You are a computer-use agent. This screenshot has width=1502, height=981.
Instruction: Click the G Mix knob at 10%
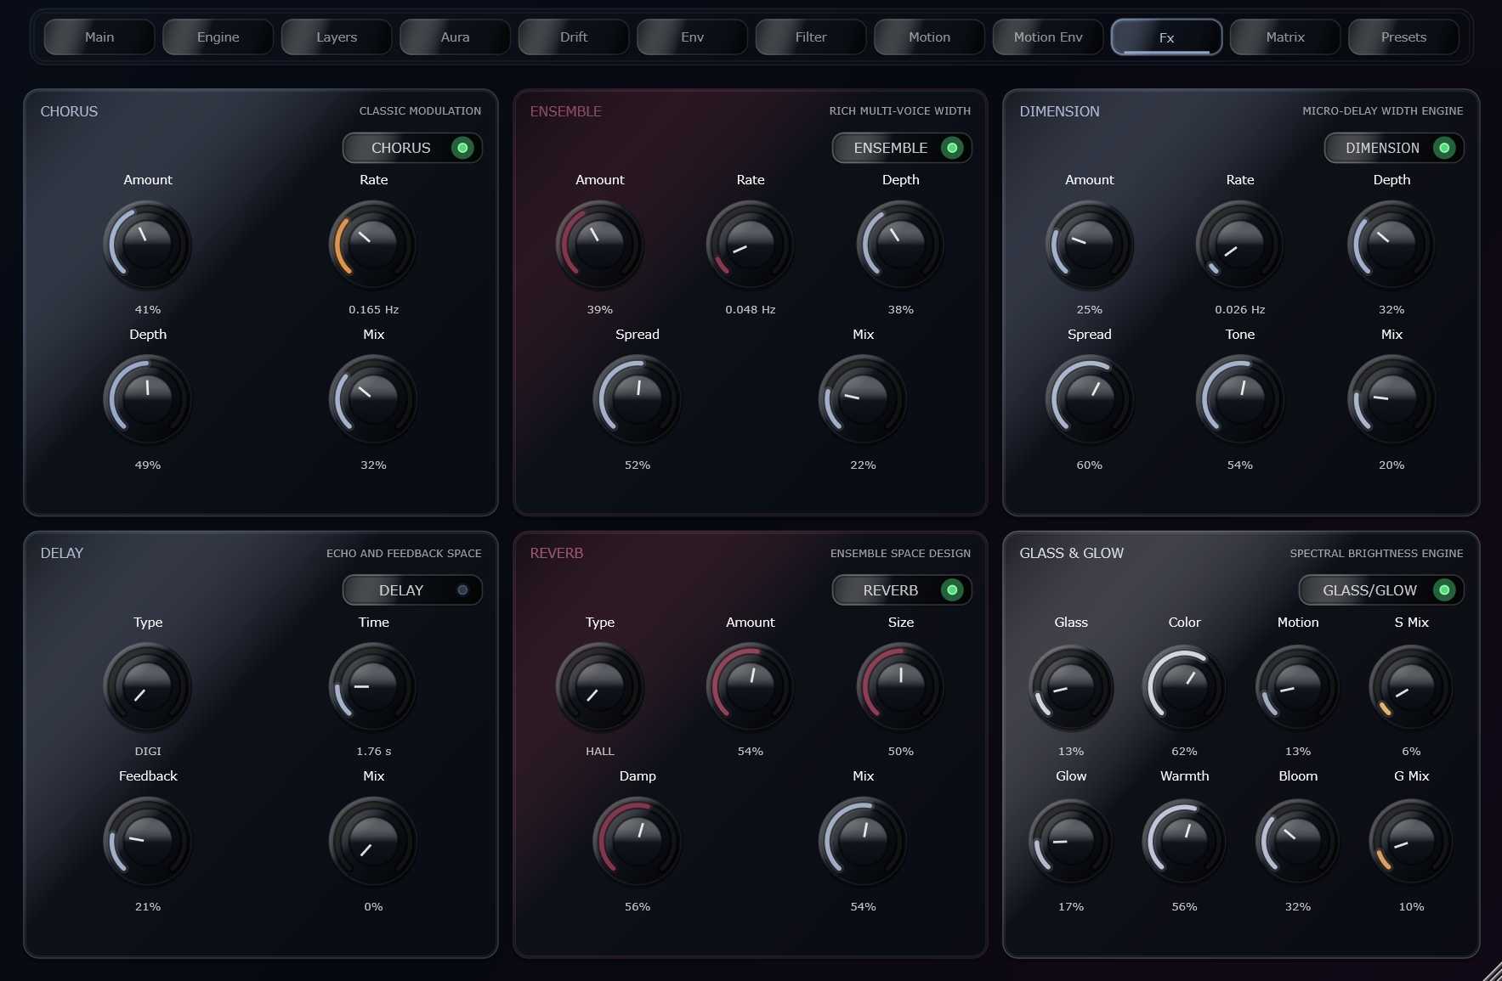(1411, 842)
